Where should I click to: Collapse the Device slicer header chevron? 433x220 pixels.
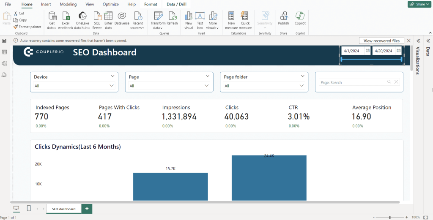(x=112, y=76)
